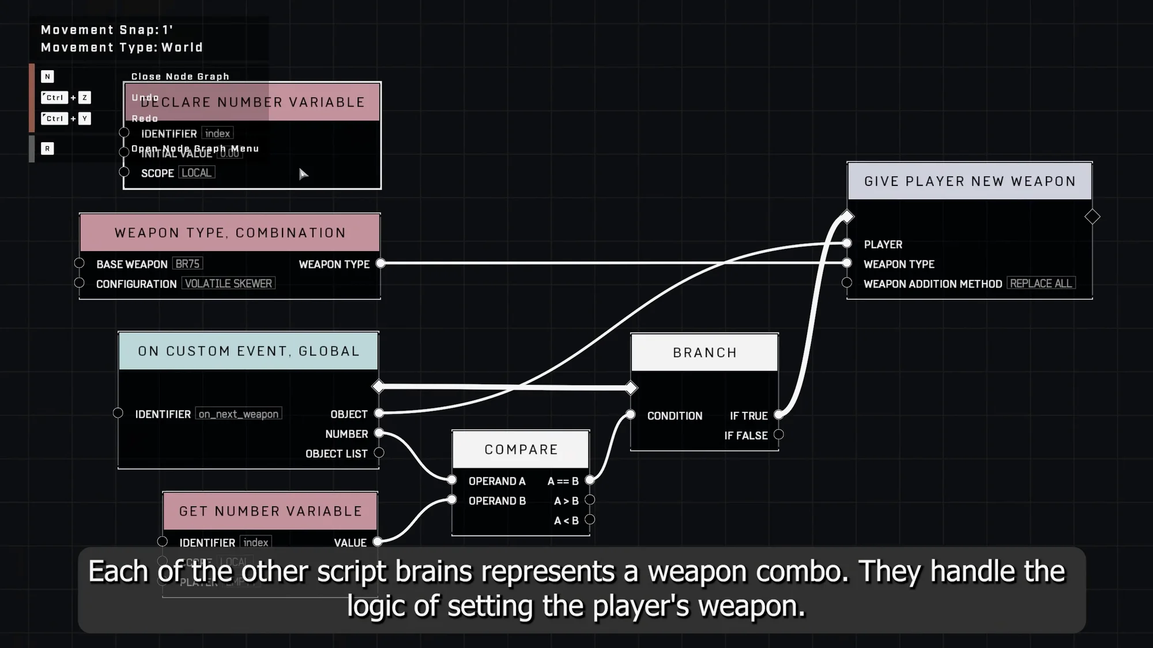1153x648 pixels.
Task: Click the Ctrl+Y Redo shortcut hint
Action: [66, 119]
